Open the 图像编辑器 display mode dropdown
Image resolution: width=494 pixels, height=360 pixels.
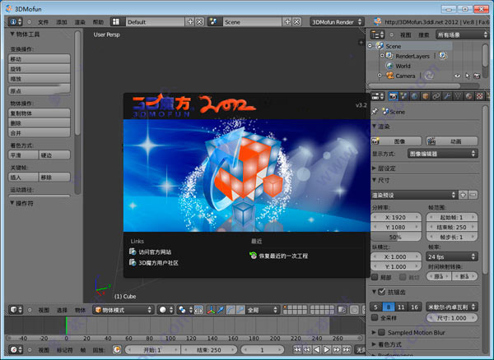(442, 154)
